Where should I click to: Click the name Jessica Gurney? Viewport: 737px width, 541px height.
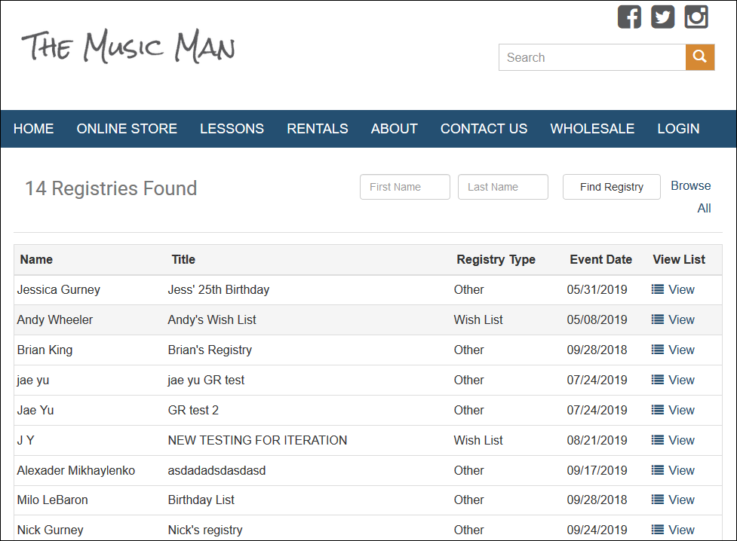pyautogui.click(x=58, y=289)
